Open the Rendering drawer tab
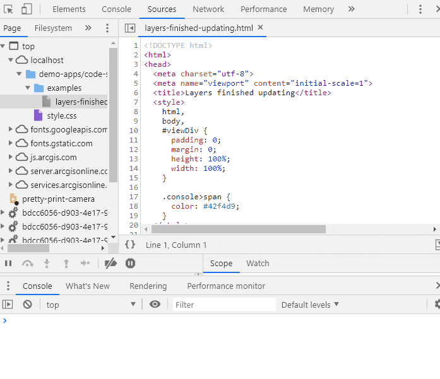The image size is (440, 379). [x=148, y=286]
